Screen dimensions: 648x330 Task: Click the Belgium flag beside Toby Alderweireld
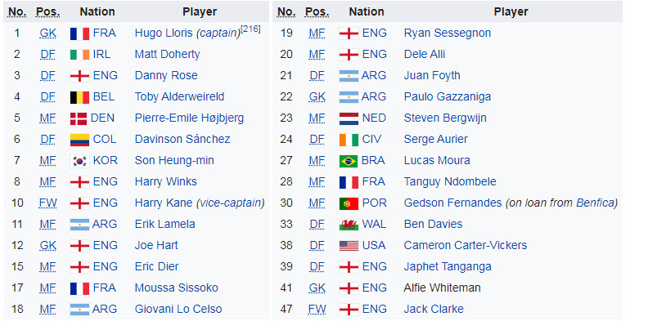pos(79,97)
